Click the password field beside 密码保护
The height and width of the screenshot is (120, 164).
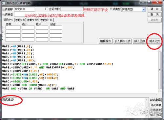72,9
